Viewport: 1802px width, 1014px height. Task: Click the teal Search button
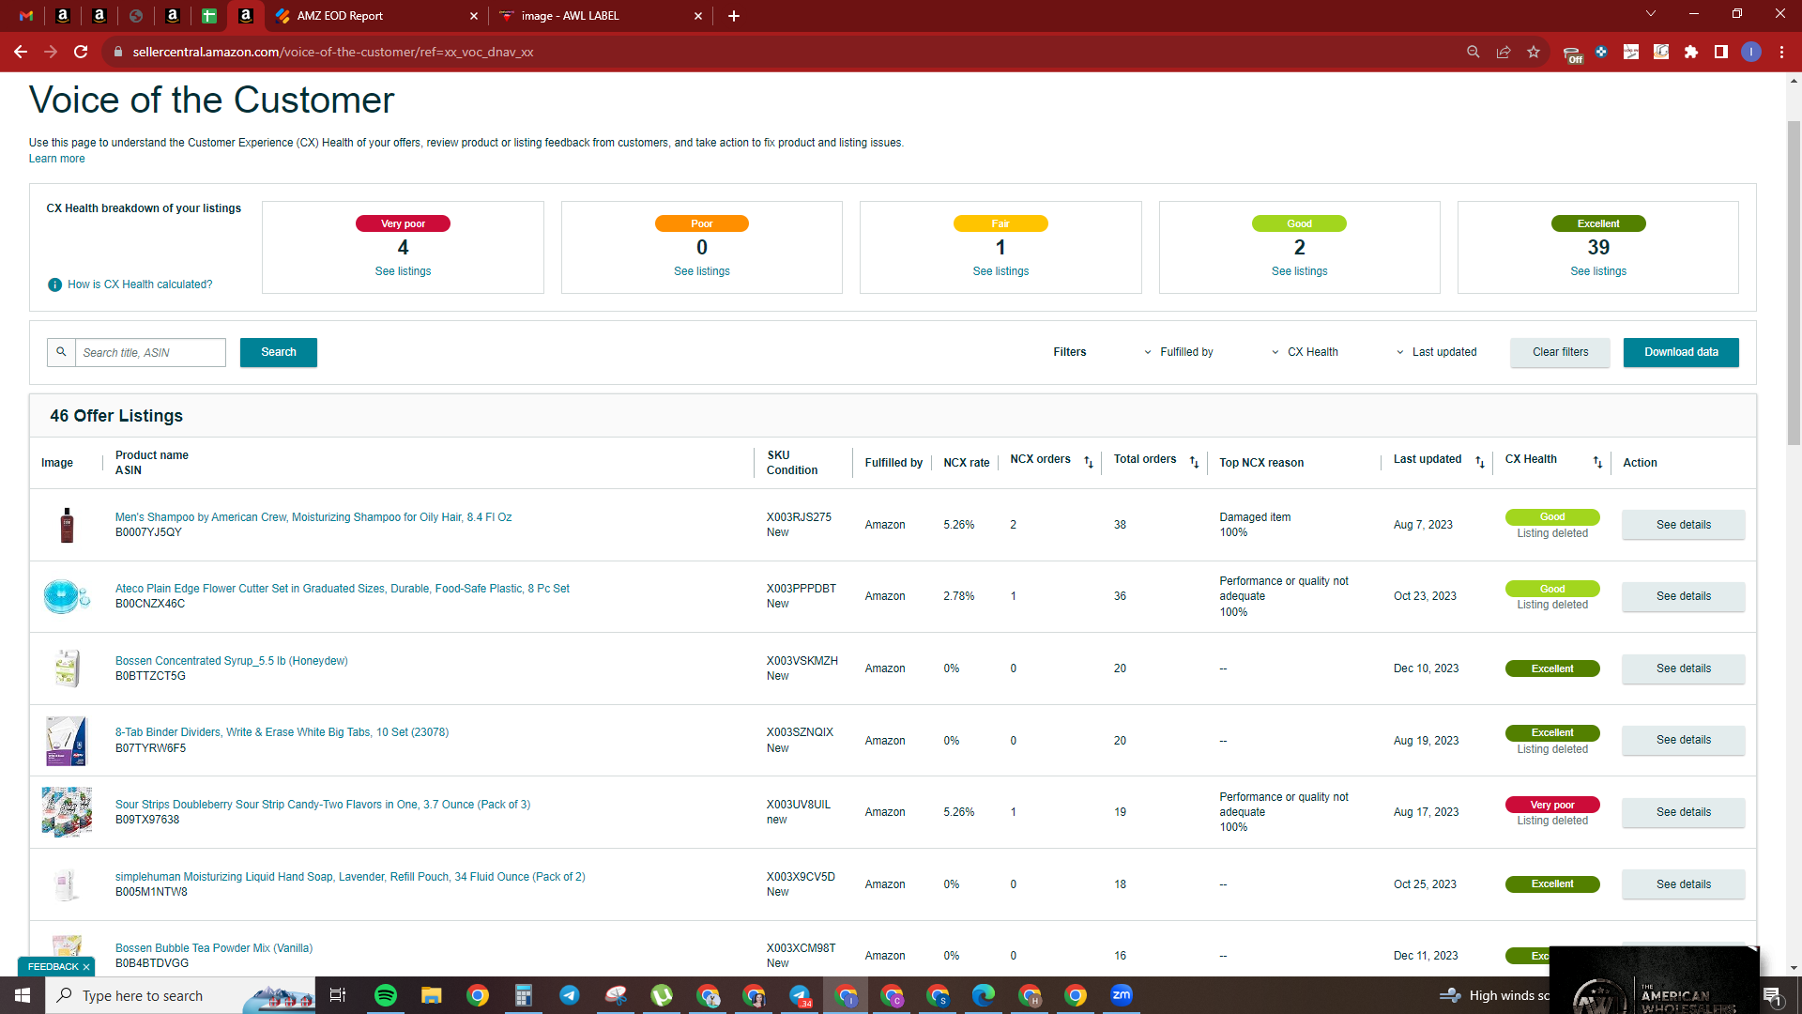point(279,352)
